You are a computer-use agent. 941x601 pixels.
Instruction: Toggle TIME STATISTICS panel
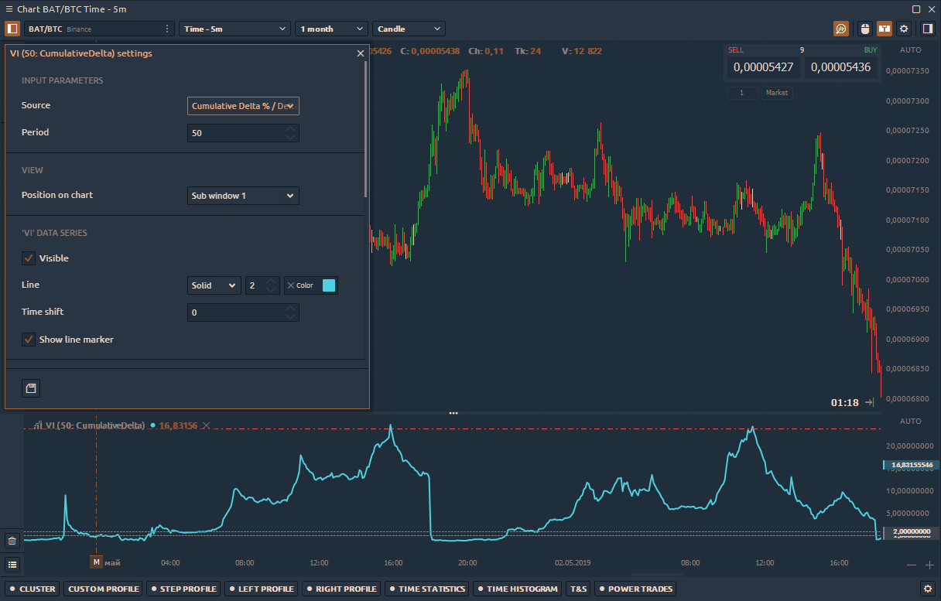(x=427, y=589)
